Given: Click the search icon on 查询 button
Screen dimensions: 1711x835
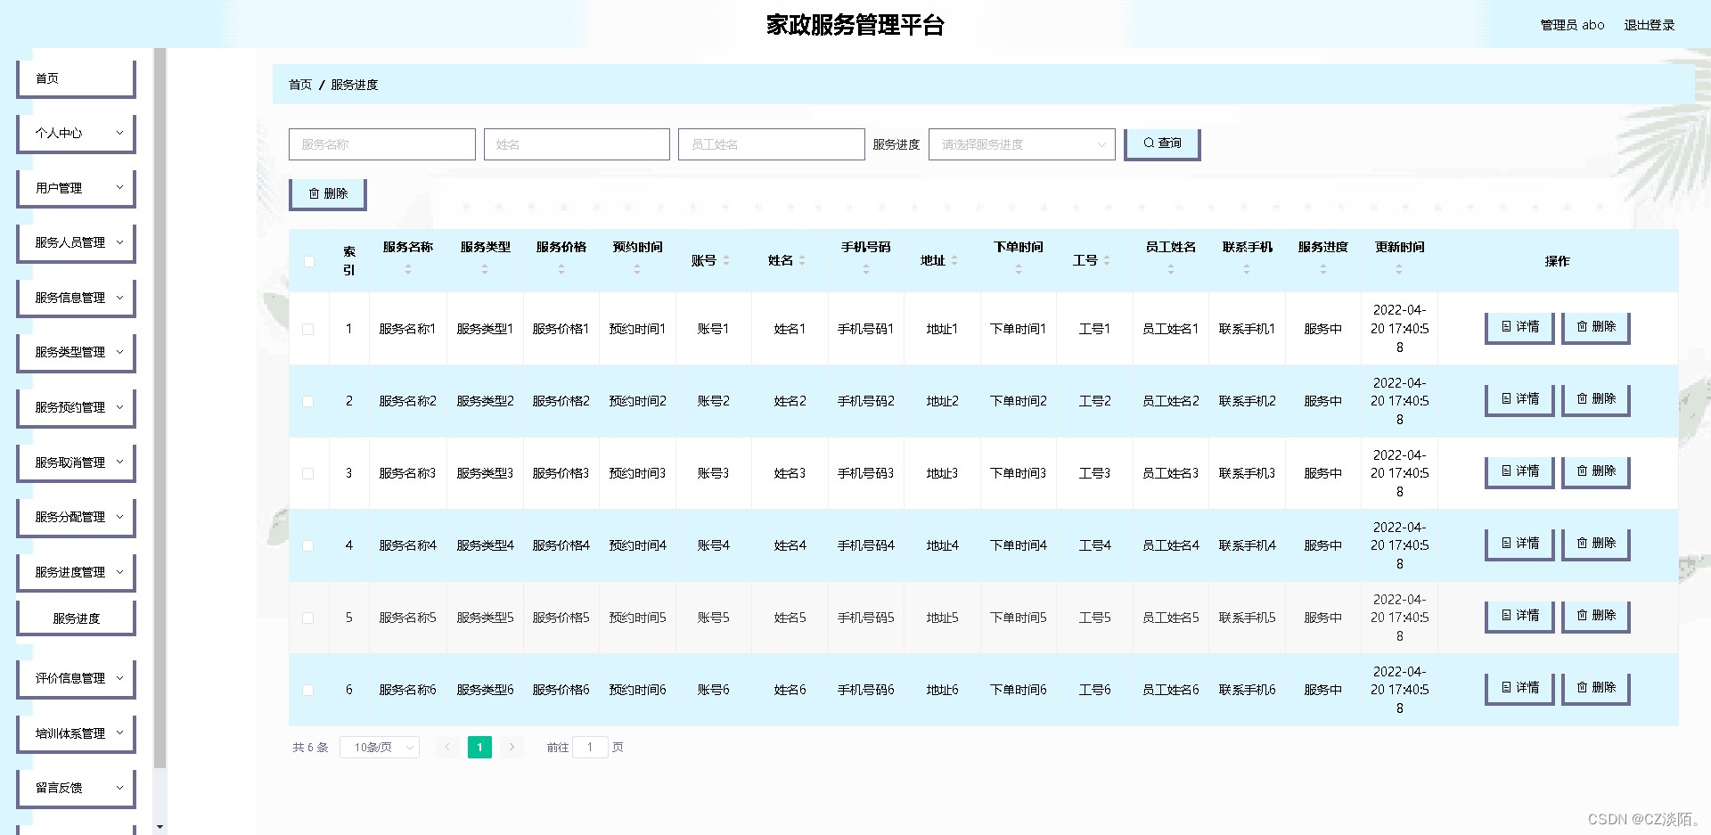Looking at the screenshot, I should click(1149, 143).
